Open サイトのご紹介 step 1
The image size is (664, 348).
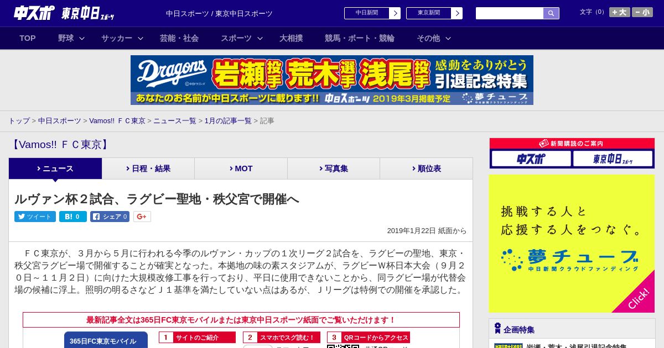(198, 338)
